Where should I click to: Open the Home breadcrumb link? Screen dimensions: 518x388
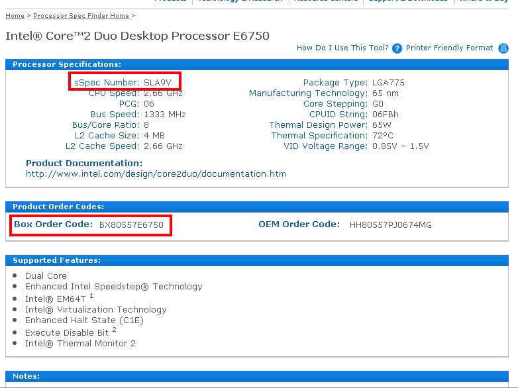tap(15, 15)
